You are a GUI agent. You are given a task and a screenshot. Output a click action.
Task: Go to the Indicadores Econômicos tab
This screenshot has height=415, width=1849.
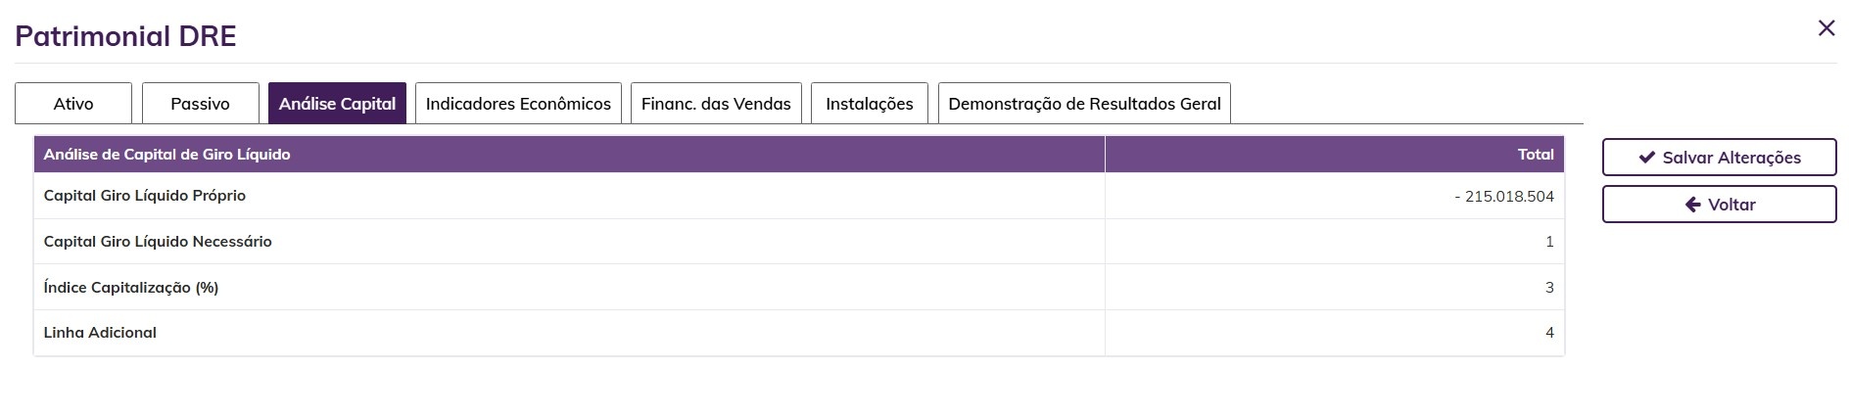pyautogui.click(x=518, y=104)
